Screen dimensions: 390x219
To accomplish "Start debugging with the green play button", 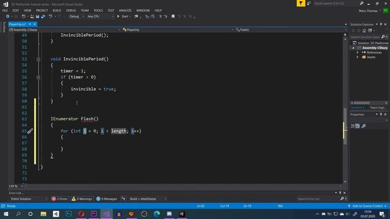I will [118, 16].
